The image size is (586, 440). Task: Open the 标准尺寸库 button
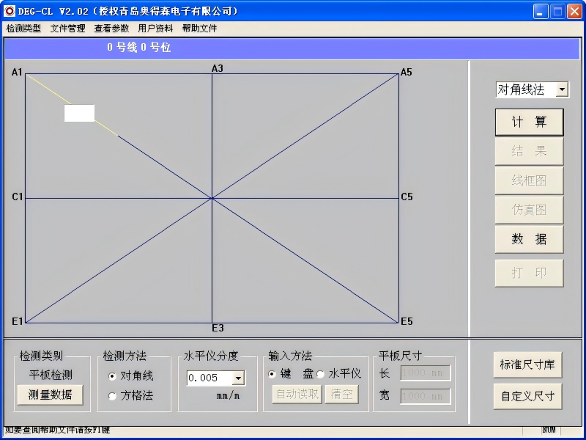pos(527,364)
